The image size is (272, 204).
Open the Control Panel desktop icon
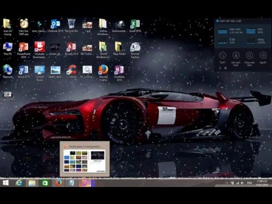pos(40,73)
